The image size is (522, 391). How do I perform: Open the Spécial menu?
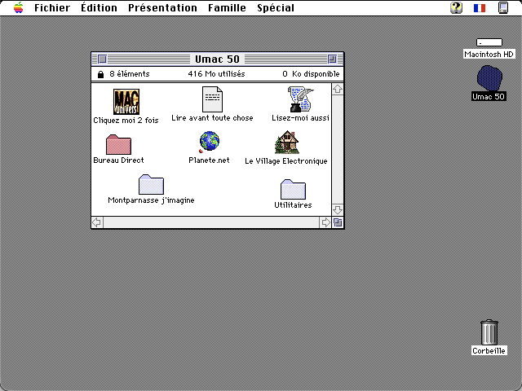coord(276,7)
